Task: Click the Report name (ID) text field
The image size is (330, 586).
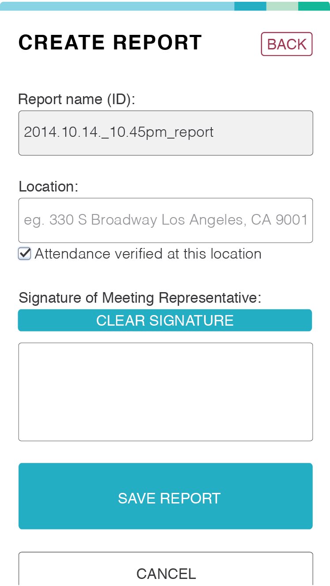Action: (166, 133)
